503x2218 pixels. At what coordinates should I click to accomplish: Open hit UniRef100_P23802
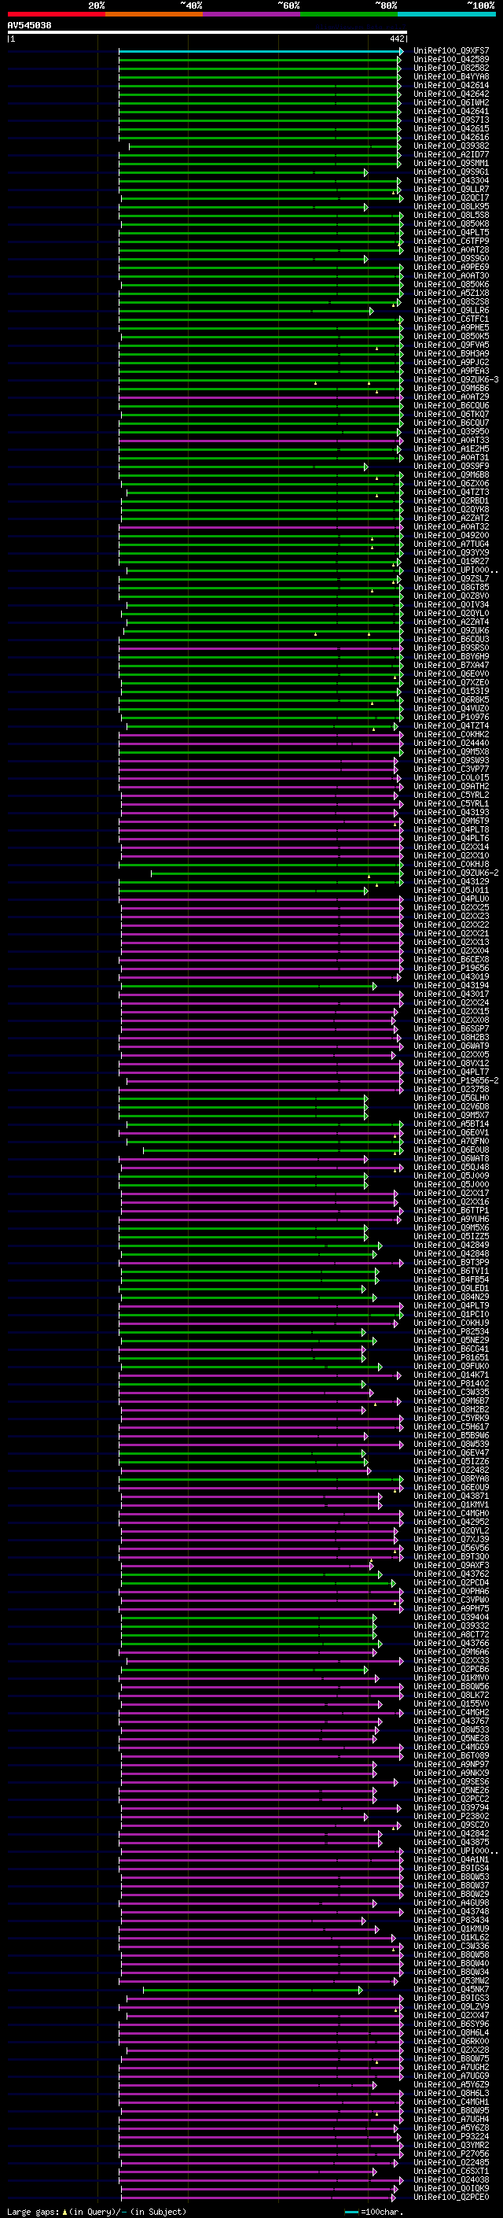coord(451,1817)
